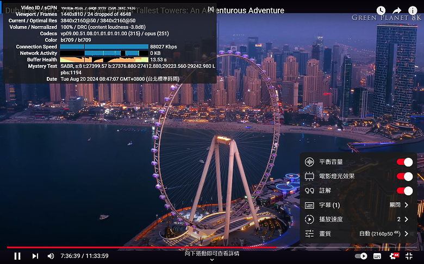Click the Buffer Health 13.53 s value
The height and width of the screenshot is (264, 424).
pos(159,60)
